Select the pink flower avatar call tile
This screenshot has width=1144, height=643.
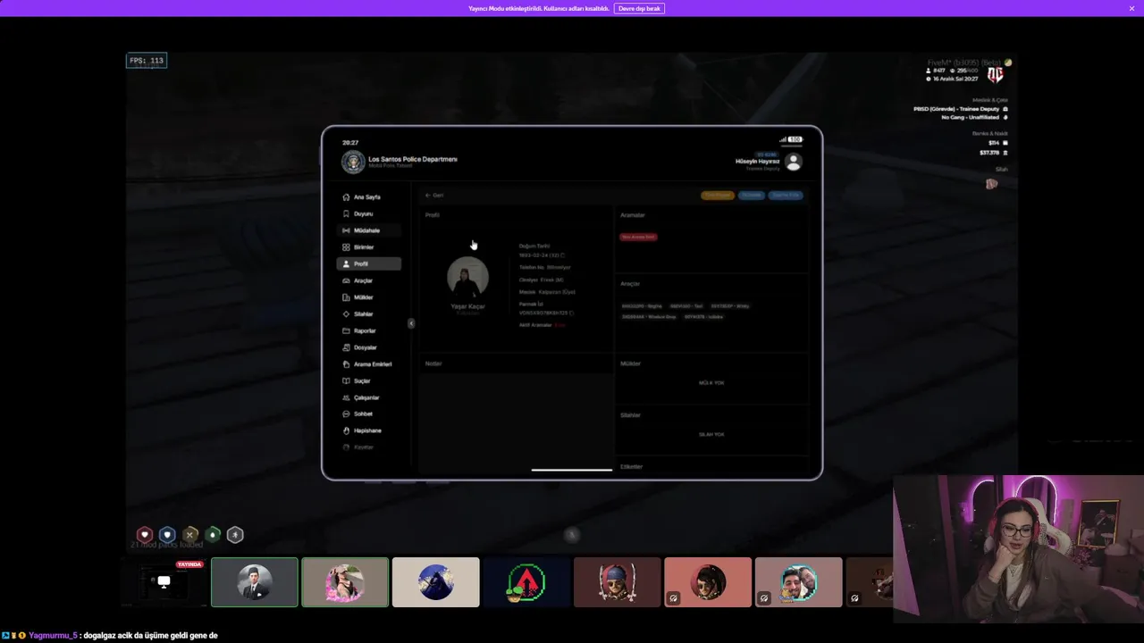345,582
